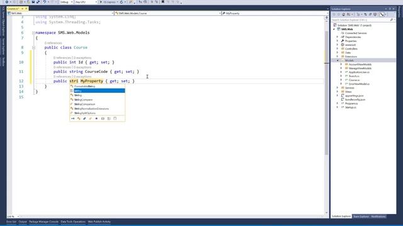The height and width of the screenshot is (226, 403).
Task: Open the Package Manager Console tab
Action: [x=43, y=222]
